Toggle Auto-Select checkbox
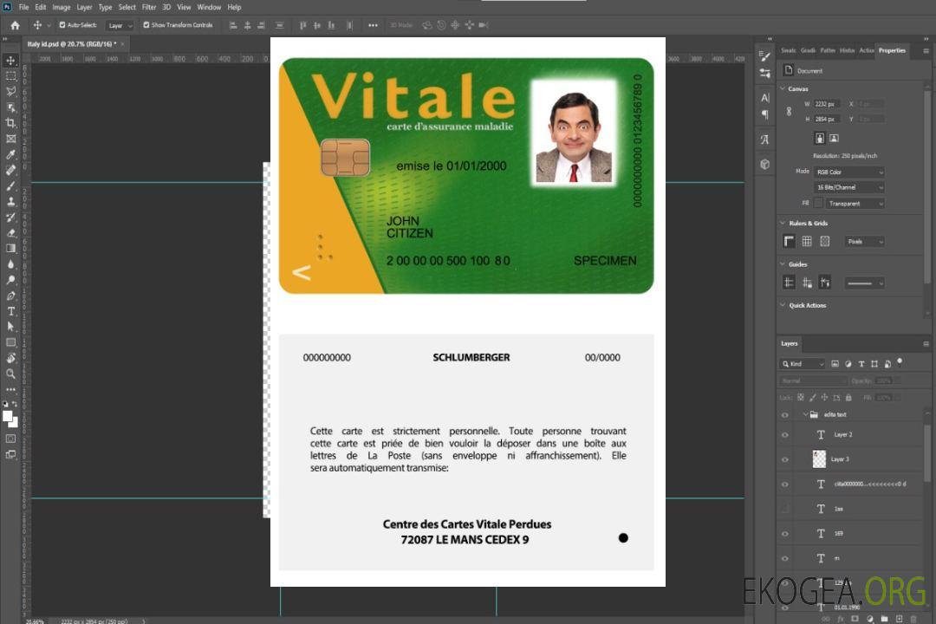 point(62,25)
